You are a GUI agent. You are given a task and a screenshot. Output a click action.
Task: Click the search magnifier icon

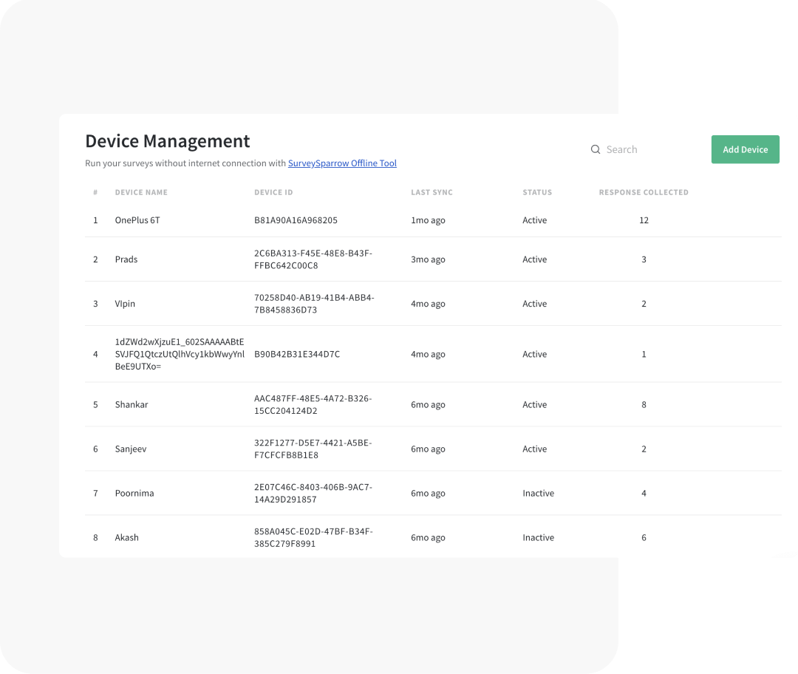596,149
